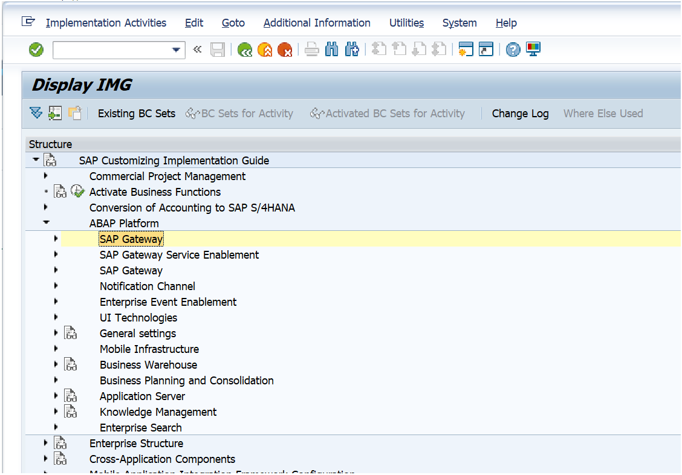Screen dimensions: 682x475
Task: Click the blue Help question mark icon
Action: pyautogui.click(x=513, y=50)
